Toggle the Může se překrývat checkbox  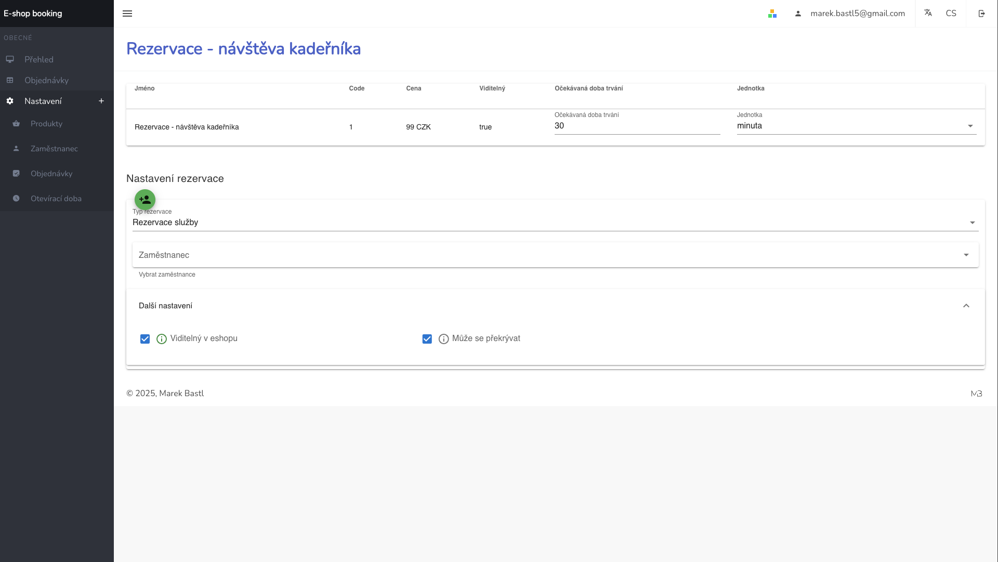coord(427,339)
